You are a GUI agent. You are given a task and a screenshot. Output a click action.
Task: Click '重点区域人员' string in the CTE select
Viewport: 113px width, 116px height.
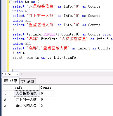(41, 25)
